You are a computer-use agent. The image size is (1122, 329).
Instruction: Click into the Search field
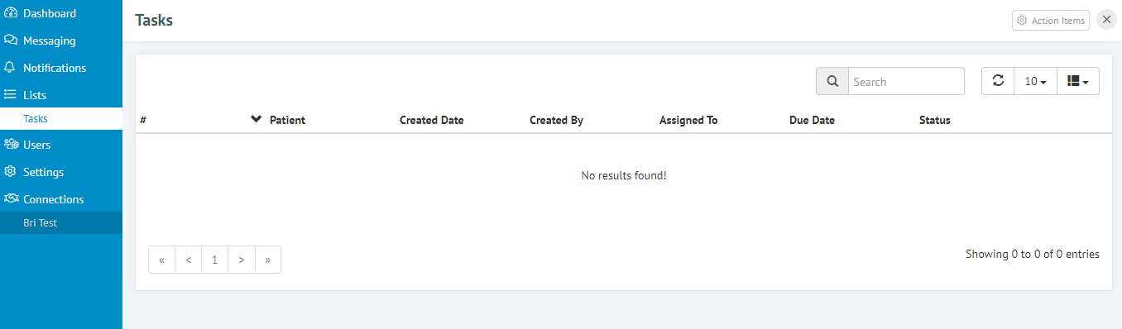[x=906, y=82]
